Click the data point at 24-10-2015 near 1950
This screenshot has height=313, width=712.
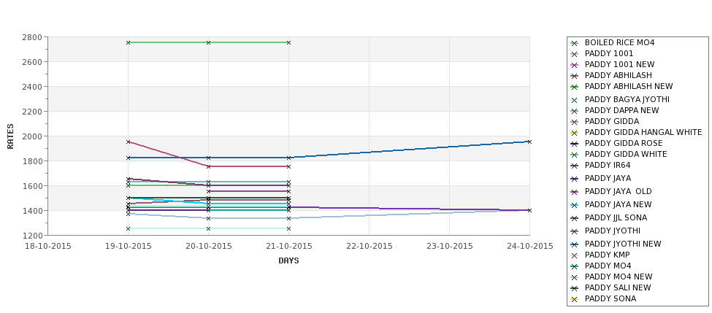click(x=529, y=142)
